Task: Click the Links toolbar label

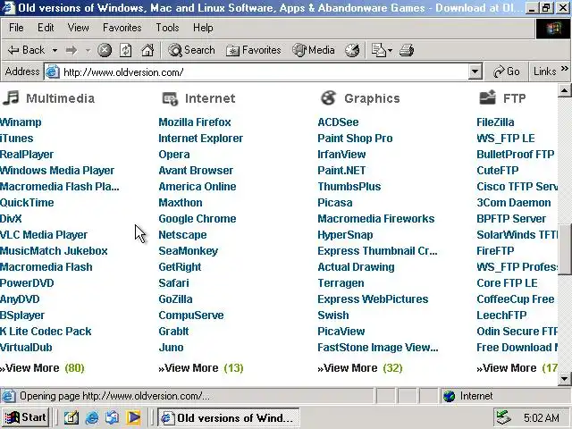Action: (x=544, y=71)
